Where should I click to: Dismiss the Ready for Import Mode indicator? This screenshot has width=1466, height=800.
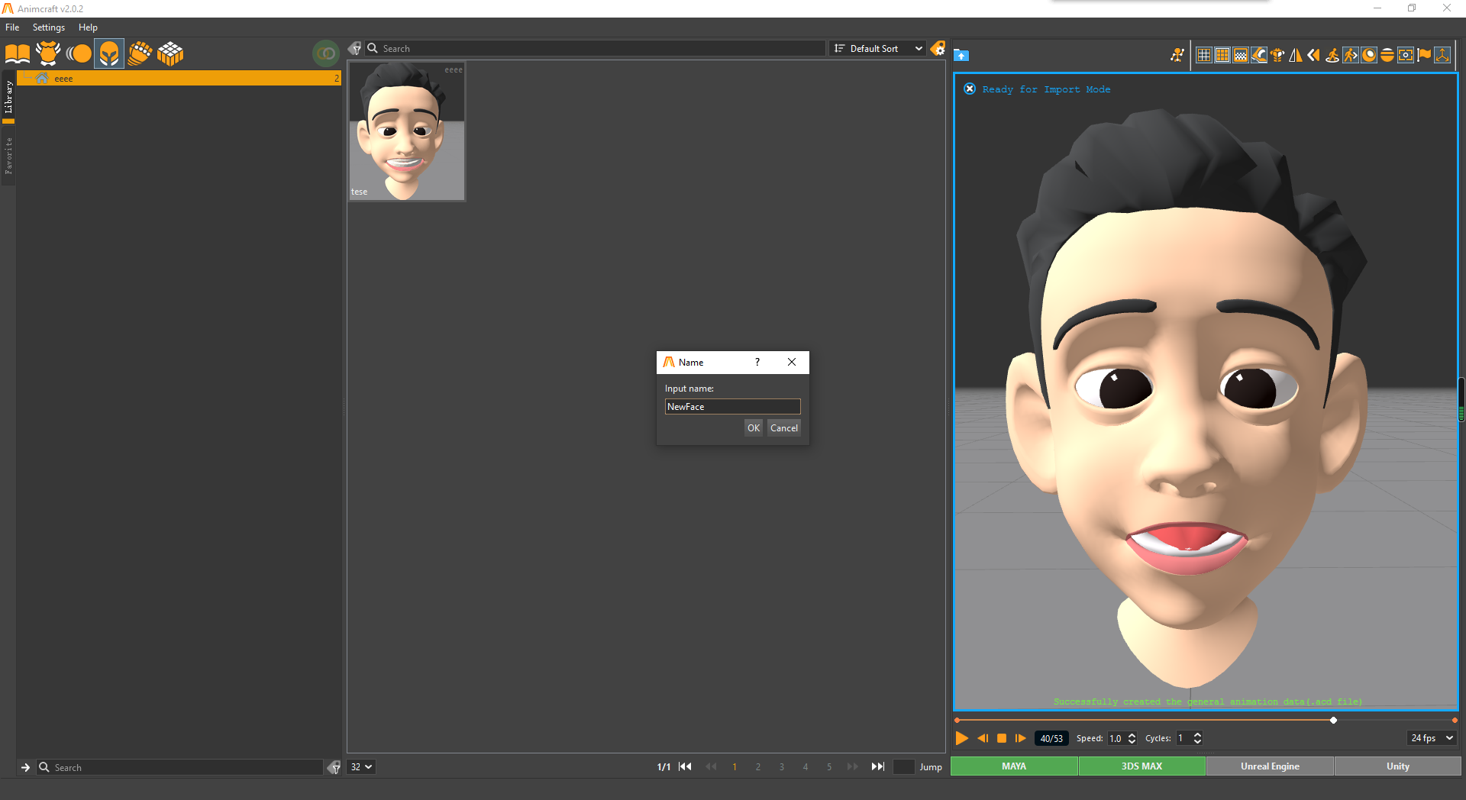[970, 89]
